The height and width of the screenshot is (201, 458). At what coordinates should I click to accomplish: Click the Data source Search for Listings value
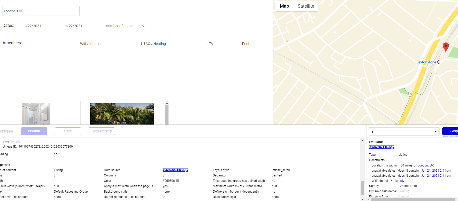(175, 170)
